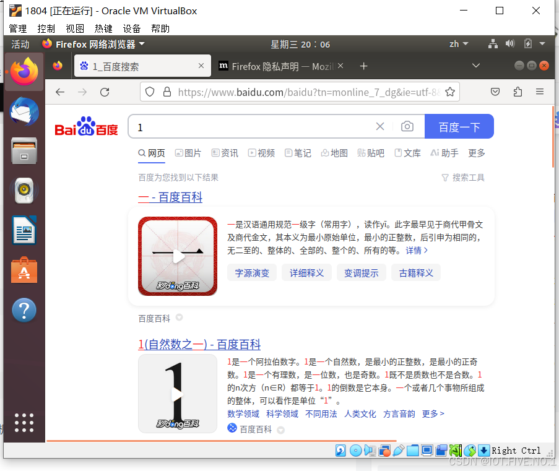Click the 古籍释义 button

[416, 273]
